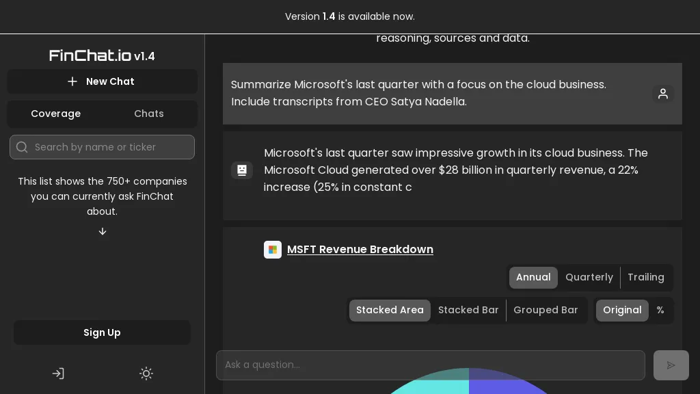This screenshot has width=700, height=394.
Task: Click the send arrow button
Action: click(x=671, y=365)
